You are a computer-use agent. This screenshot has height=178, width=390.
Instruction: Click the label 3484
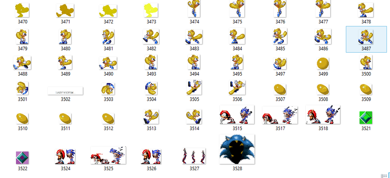[237, 48]
